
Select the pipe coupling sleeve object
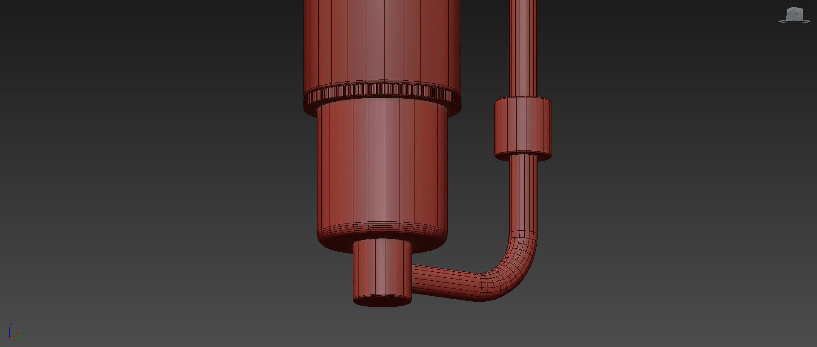pos(523,129)
